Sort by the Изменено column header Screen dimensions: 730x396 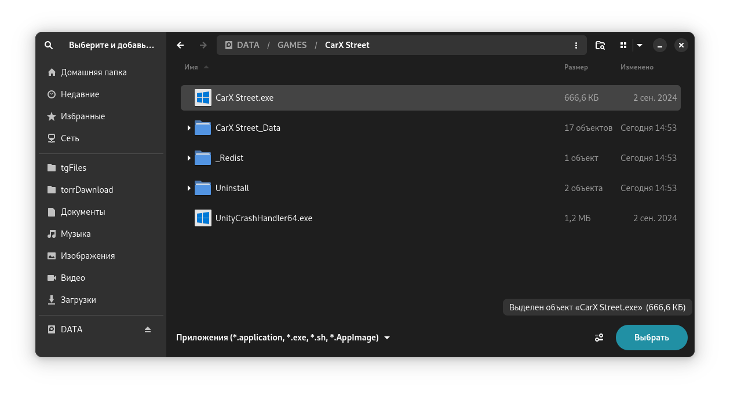click(x=637, y=67)
